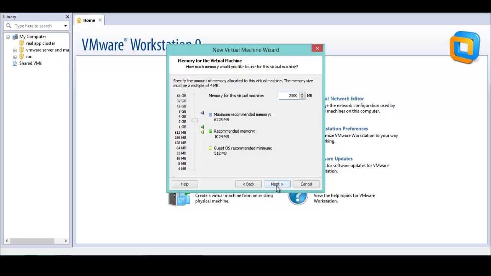The height and width of the screenshot is (276, 491).
Task: Click the Next button in the wizard
Action: [x=277, y=184]
